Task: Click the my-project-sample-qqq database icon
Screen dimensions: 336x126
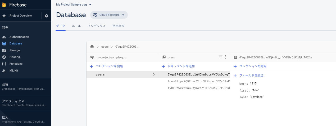Action: (x=92, y=57)
